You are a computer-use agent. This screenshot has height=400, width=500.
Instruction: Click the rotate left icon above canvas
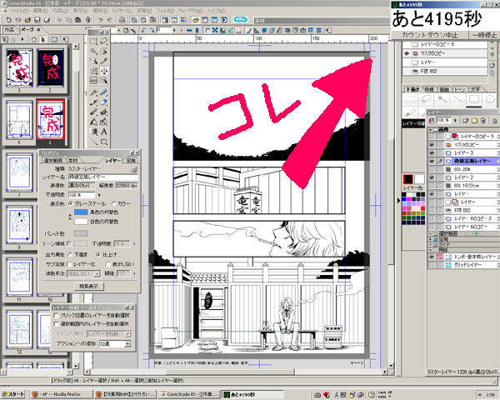pyautogui.click(x=144, y=30)
